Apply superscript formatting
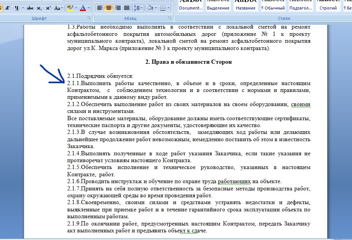This screenshot has width=352, height=240. (48, 8)
